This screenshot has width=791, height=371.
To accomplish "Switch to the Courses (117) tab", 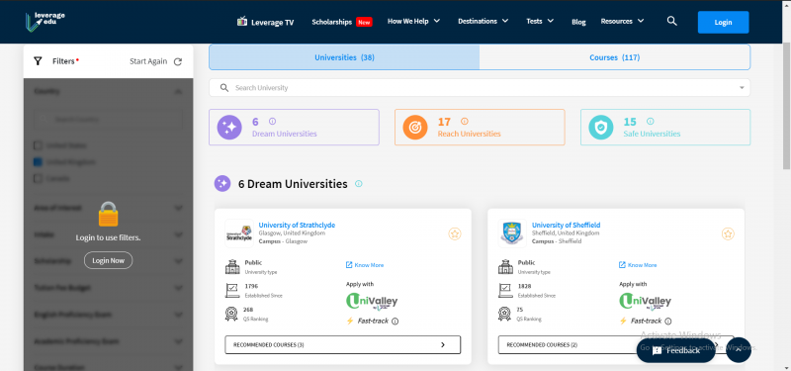I will 614,57.
